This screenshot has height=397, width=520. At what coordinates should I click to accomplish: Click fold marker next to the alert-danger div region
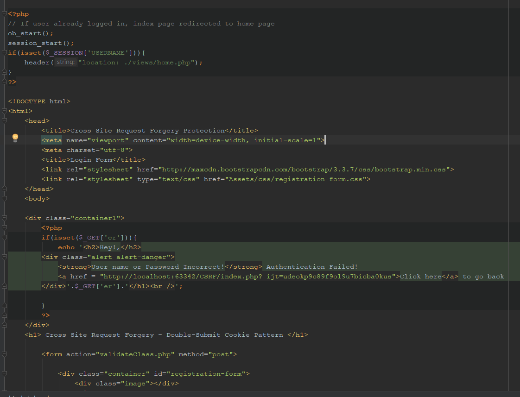pyautogui.click(x=4, y=257)
